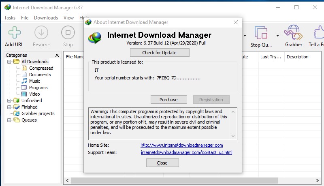This screenshot has height=186, width=324.
Task: Open the Tasks menu
Action: 10,18
